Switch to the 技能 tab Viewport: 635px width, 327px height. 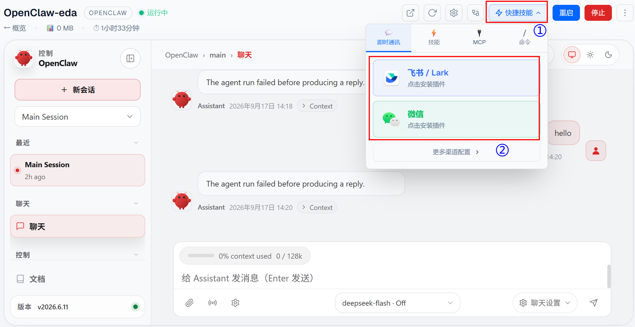pyautogui.click(x=434, y=38)
